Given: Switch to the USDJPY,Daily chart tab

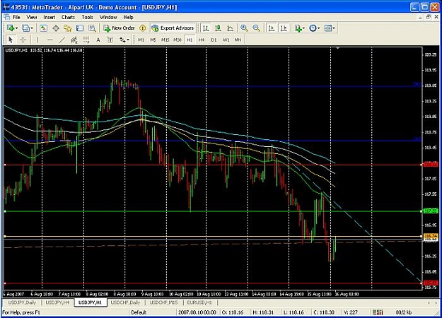Looking at the screenshot, I should tap(22, 302).
